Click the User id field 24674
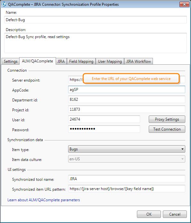Viewport: 191px width, 223px height. [x=104, y=119]
